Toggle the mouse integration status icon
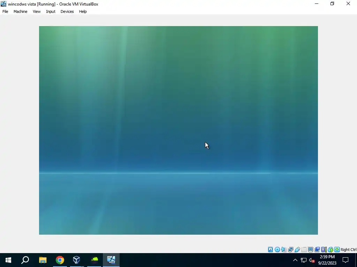Viewport: 357px width, 267px height. 331,250
